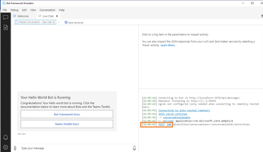Image resolution: width=263 pixels, height=152 pixels.
Task: Click 'Click on a log item' inspector hint
Action: 175,35
